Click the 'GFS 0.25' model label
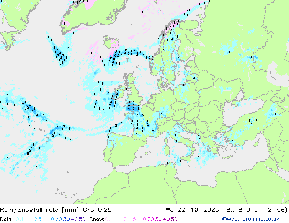Screen dimensions: 289x223 click(x=97, y=210)
